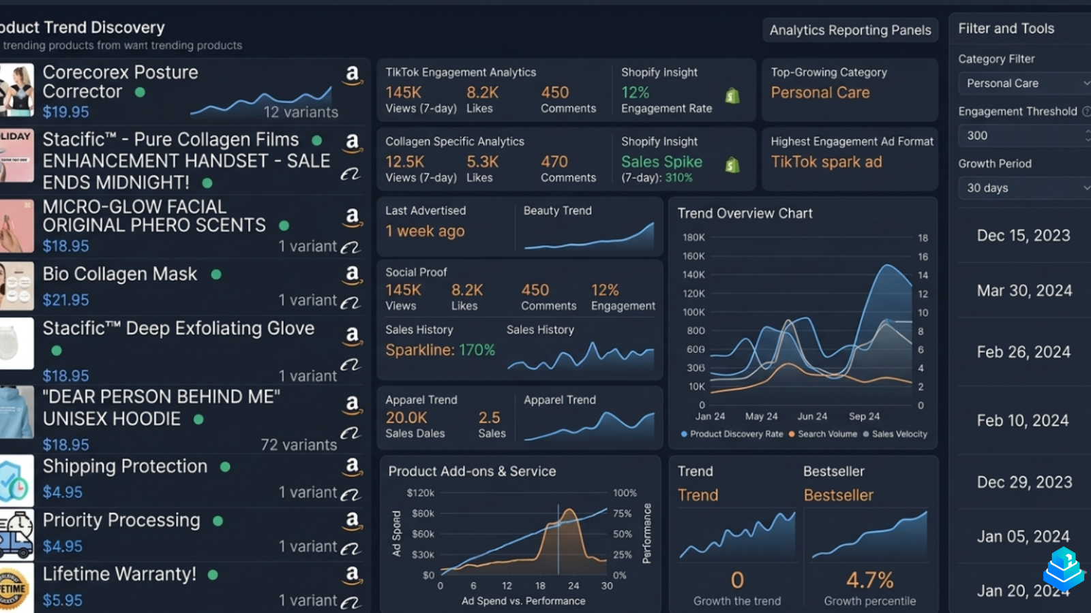Click the 12 variants label

pos(301,112)
